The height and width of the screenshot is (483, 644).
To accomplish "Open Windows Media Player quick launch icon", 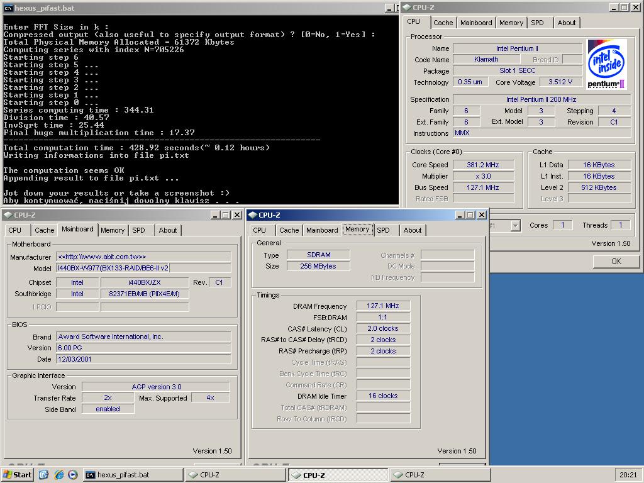I will 73,474.
